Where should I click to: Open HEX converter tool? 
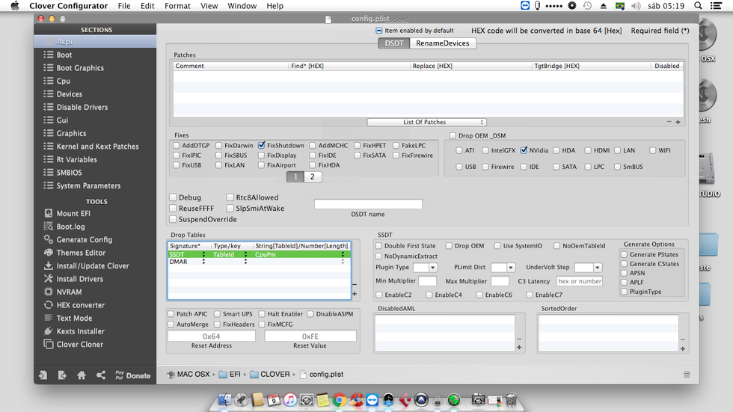(80, 305)
